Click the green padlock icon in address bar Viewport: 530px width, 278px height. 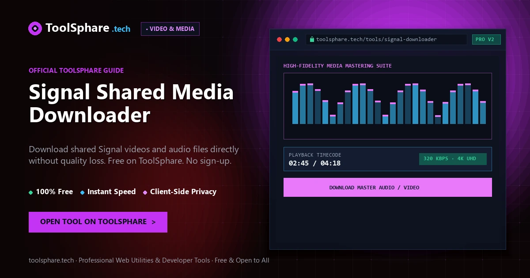point(312,39)
